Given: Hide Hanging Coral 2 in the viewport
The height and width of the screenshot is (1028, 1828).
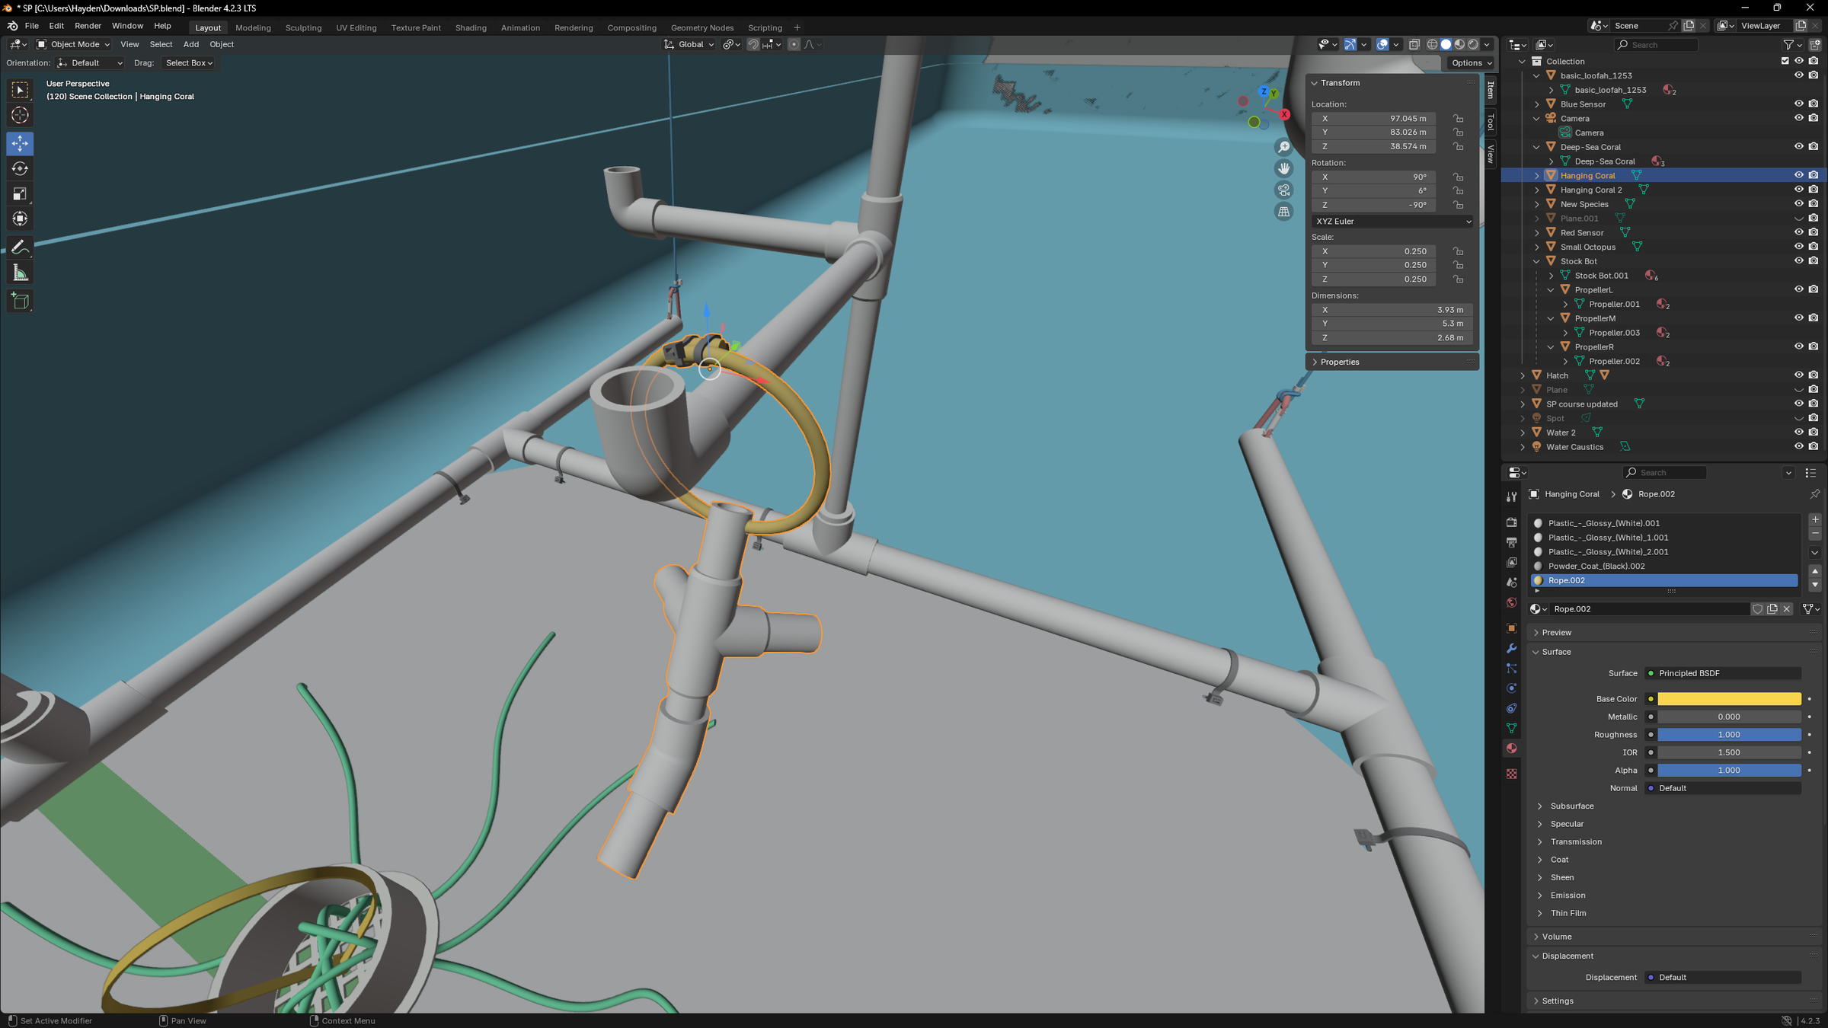Looking at the screenshot, I should pyautogui.click(x=1799, y=189).
